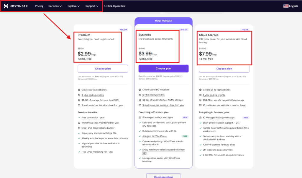Open '5 vibe coding credits' link in Business plan
Viewport: 302px width, 178px height.
tap(153, 95)
